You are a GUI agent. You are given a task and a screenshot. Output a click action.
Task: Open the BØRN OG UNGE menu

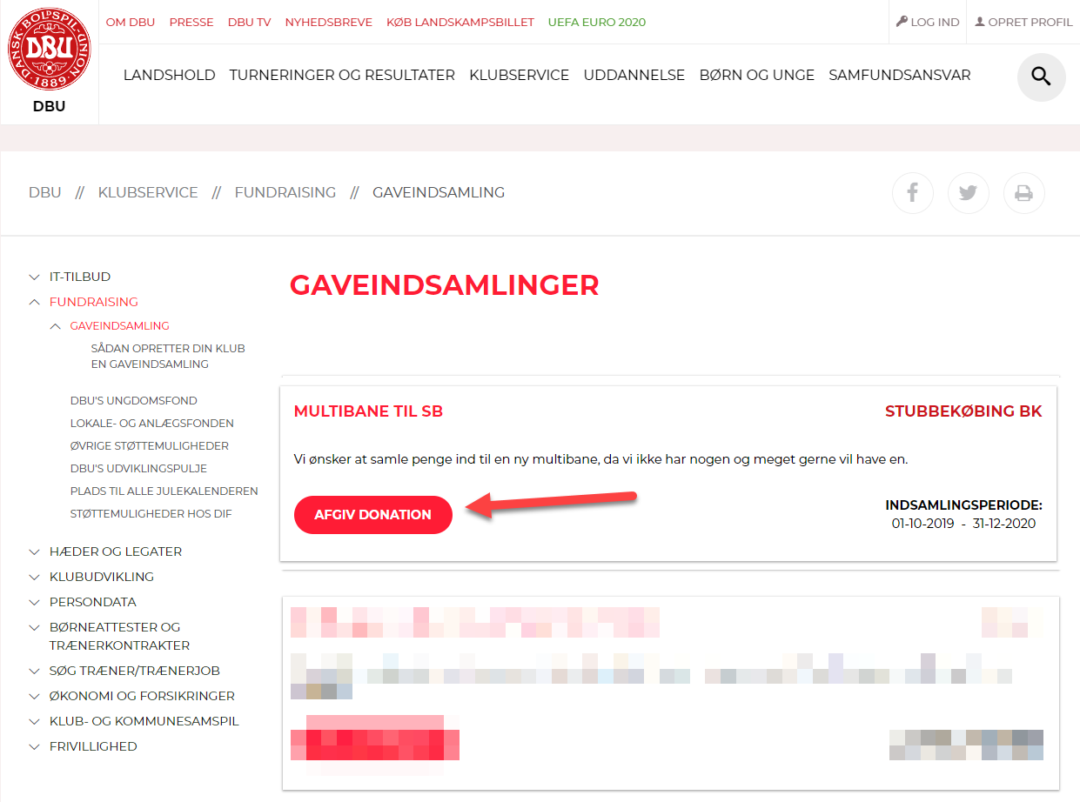tap(757, 76)
